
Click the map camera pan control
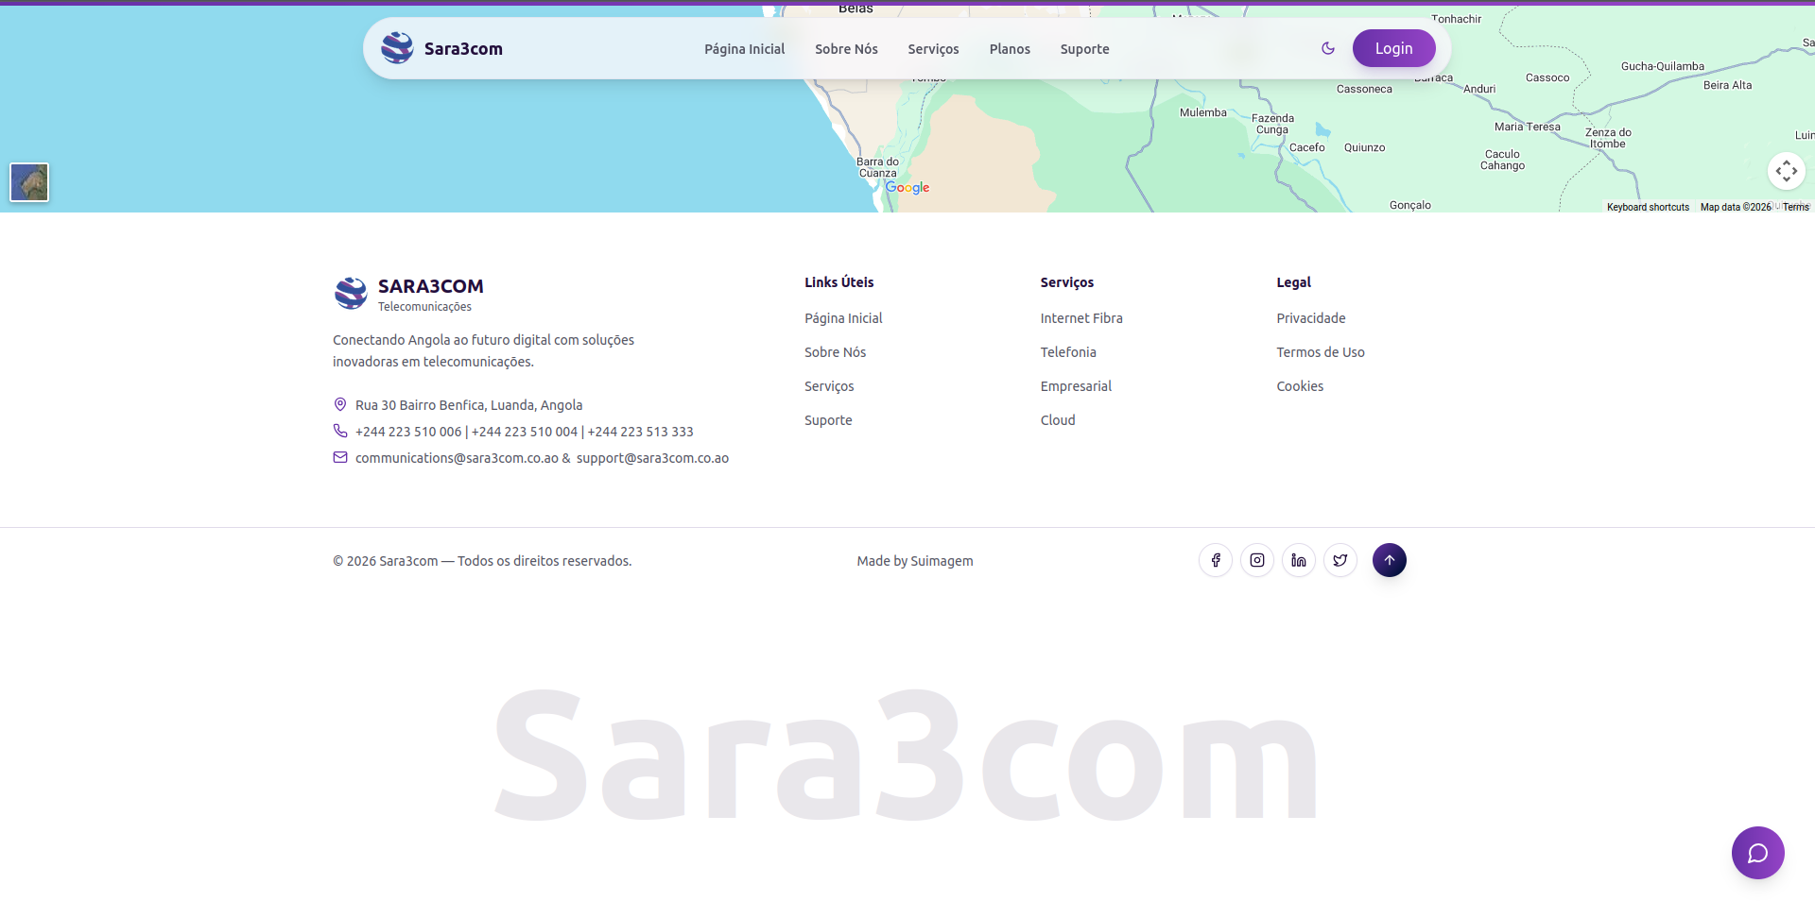(1786, 171)
